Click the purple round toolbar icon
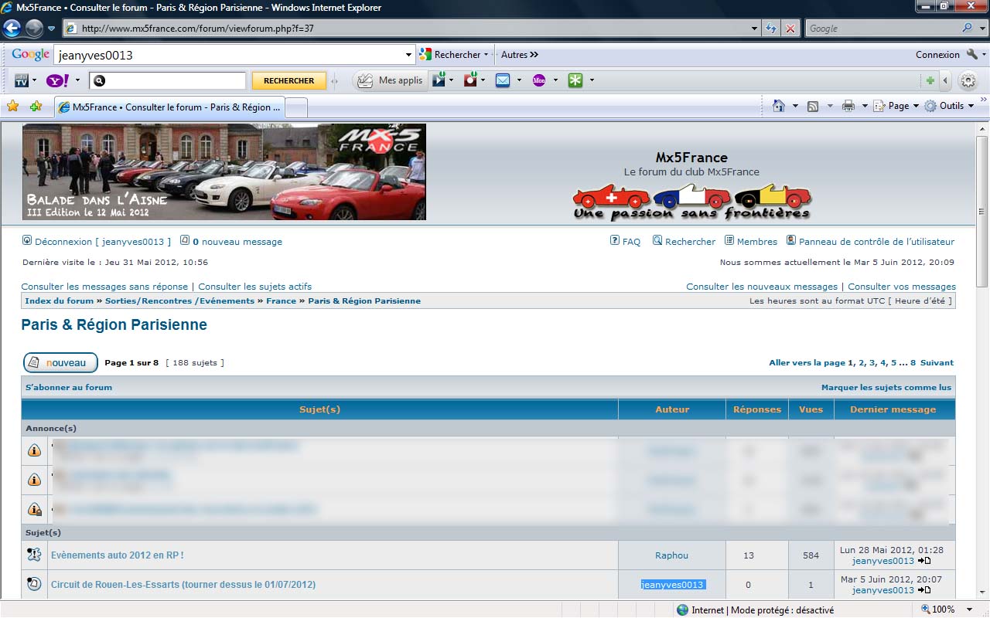Viewport: 990px width, 618px height. click(539, 80)
